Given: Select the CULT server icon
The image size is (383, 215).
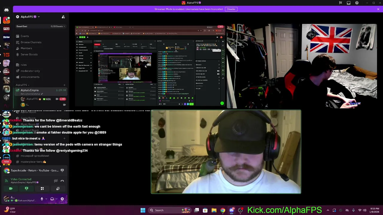Looking at the screenshot, I should tap(6, 98).
